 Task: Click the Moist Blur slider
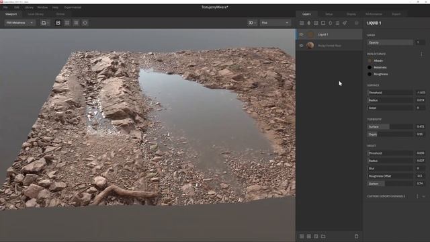pyautogui.click(x=390, y=169)
